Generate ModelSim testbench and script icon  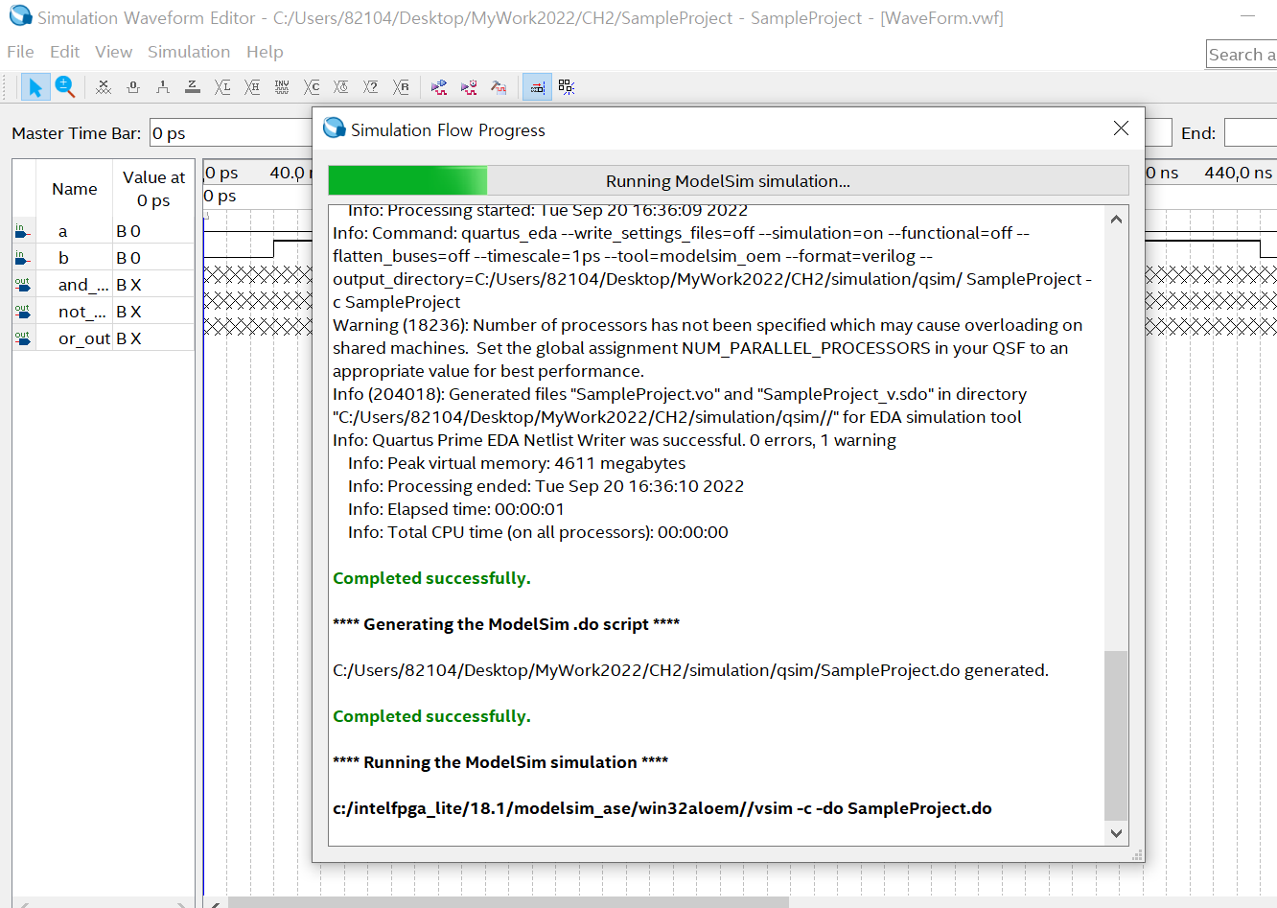click(x=499, y=87)
